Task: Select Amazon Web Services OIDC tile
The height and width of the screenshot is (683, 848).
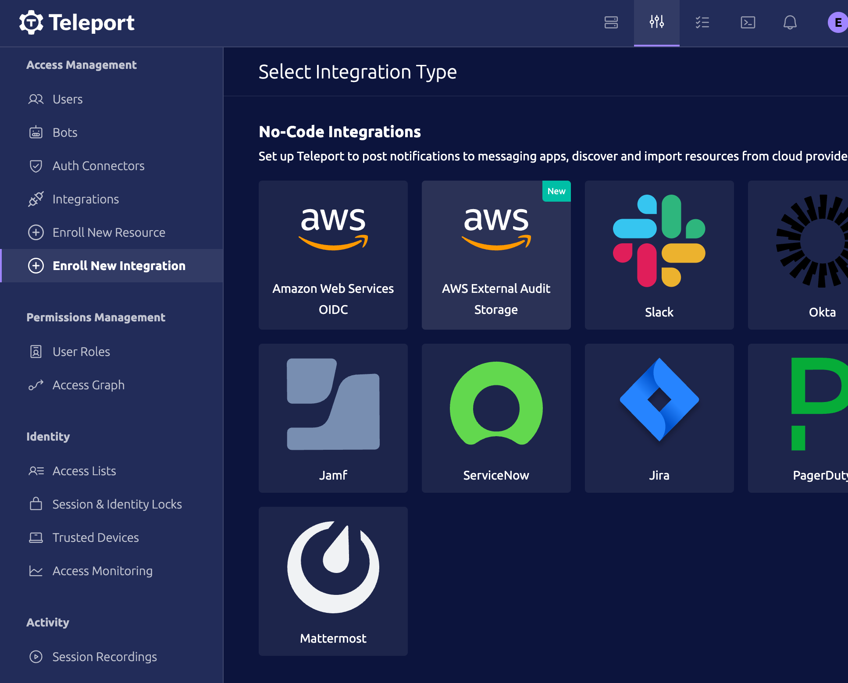Action: pos(333,255)
